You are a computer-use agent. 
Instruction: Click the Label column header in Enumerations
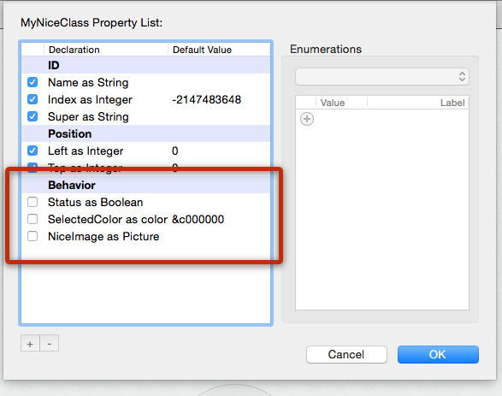(x=418, y=103)
